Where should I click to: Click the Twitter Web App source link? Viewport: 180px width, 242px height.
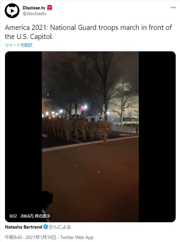click(x=77, y=237)
